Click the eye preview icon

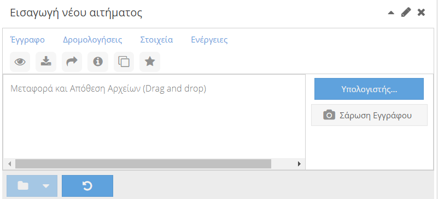tap(20, 62)
